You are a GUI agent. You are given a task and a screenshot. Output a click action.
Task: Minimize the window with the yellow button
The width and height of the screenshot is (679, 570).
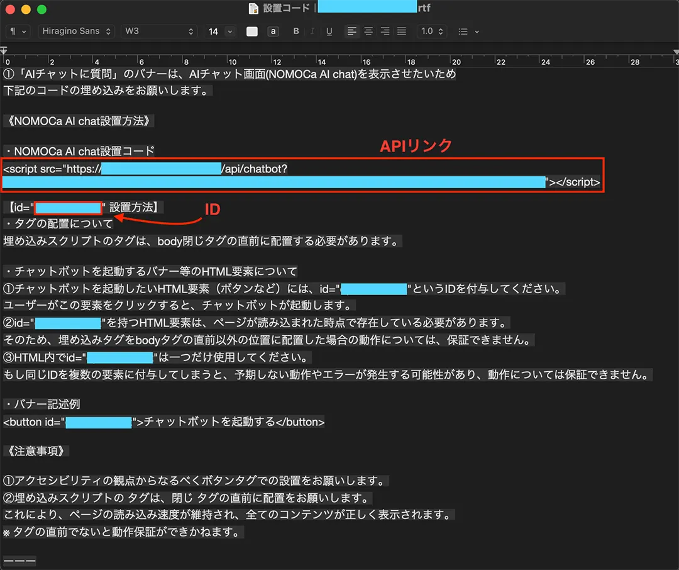pos(26,9)
